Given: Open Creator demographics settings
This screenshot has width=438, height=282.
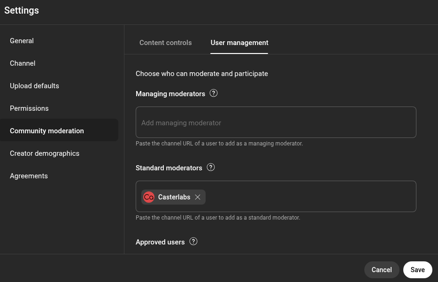Looking at the screenshot, I should [x=45, y=153].
